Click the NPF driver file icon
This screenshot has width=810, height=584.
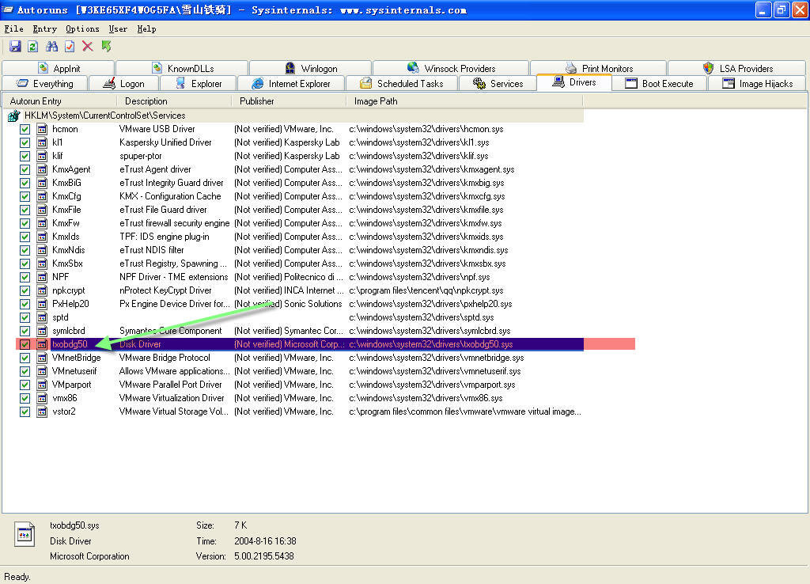point(42,277)
